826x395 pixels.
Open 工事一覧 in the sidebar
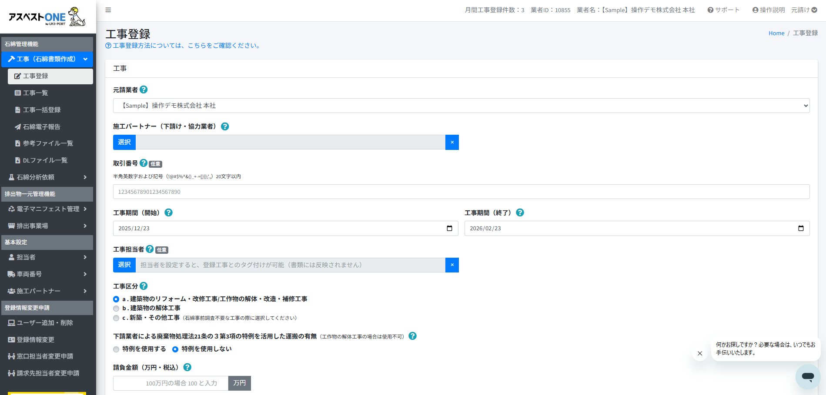[35, 93]
